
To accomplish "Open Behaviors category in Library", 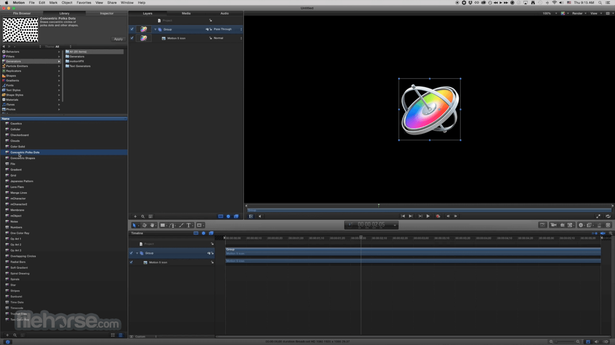I will click(x=31, y=51).
